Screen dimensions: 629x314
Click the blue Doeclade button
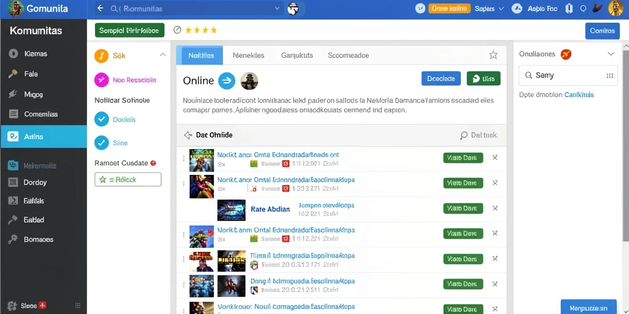point(441,78)
